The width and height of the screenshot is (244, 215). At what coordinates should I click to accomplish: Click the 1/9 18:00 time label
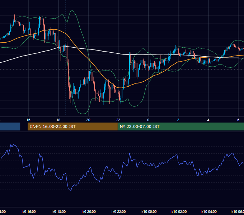pos(58,211)
